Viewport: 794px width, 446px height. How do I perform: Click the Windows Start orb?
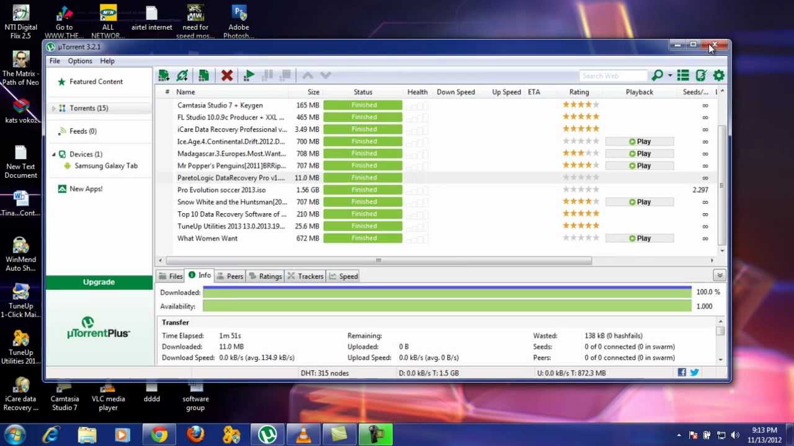point(15,435)
